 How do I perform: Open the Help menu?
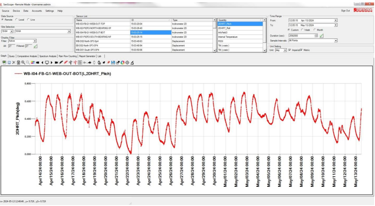60,11
